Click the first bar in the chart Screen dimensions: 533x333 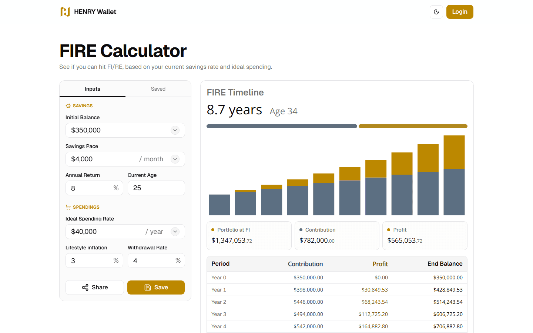coord(219,205)
